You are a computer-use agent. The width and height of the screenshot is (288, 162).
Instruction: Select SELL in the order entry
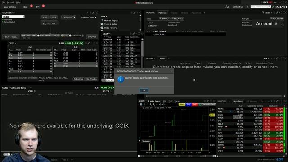tap(14, 37)
